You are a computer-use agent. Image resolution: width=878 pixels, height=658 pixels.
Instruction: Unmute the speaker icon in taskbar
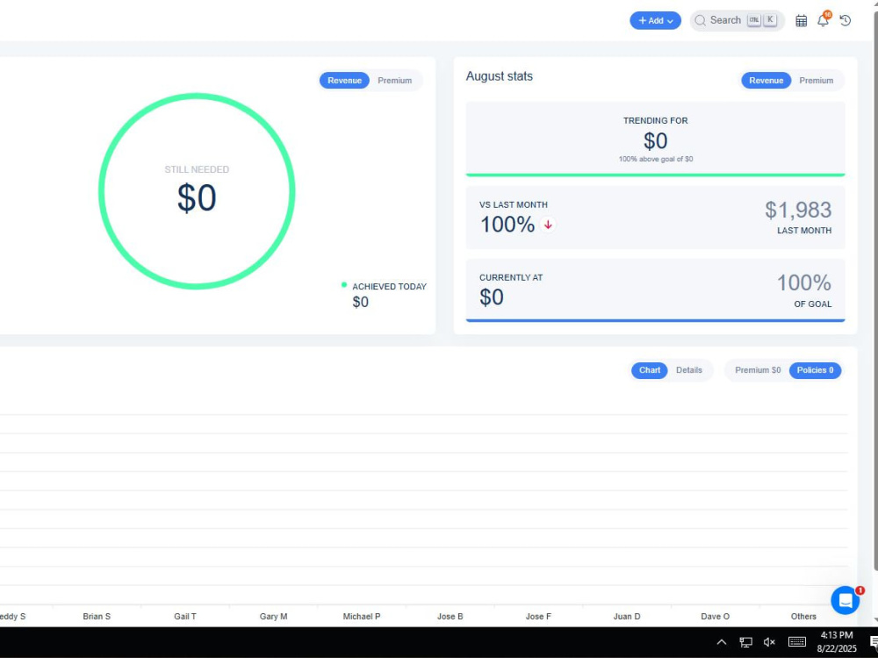click(x=770, y=642)
